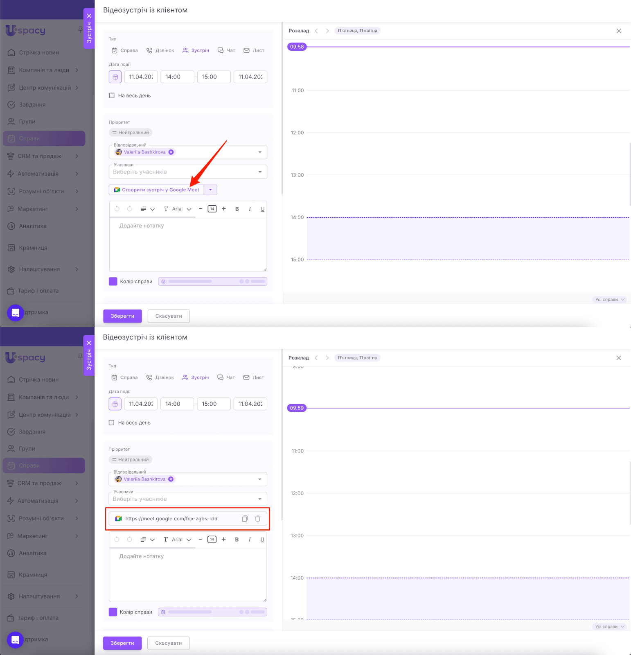Enable На весь день checkbox in the upper screenshot
Screen dimensions: 631x655
112,96
